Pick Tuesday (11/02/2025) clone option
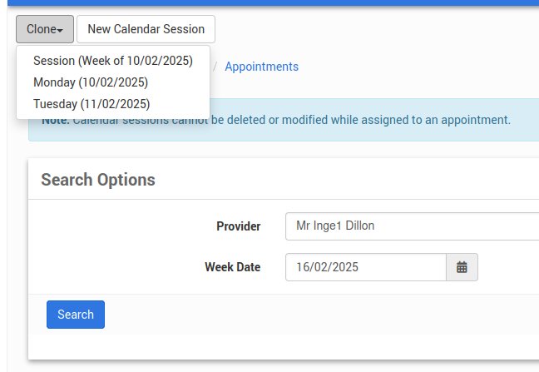 (91, 104)
